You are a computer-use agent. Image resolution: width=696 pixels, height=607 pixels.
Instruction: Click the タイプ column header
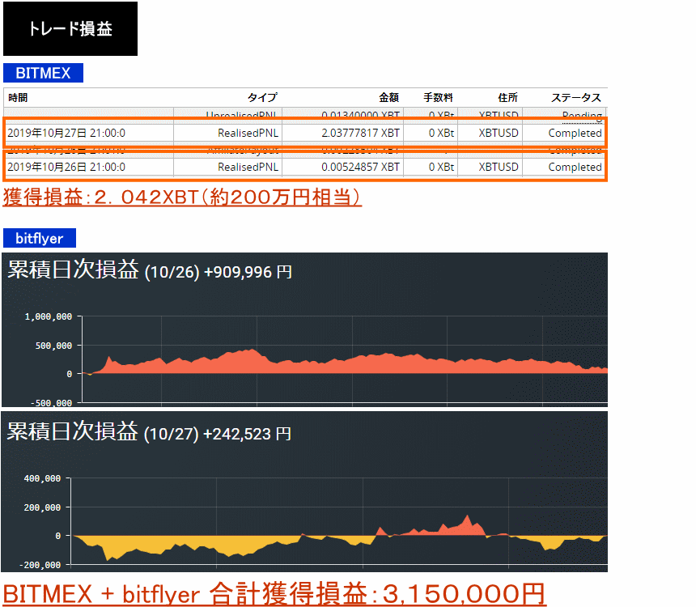(262, 97)
